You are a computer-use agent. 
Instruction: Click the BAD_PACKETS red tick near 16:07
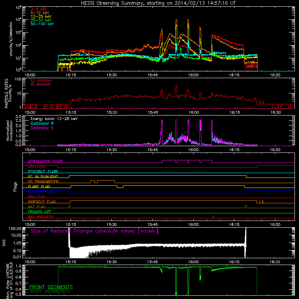[213, 217]
